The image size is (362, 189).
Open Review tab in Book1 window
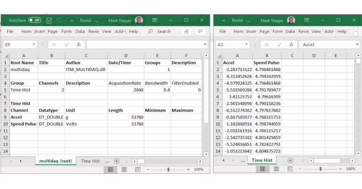[x=304, y=31]
